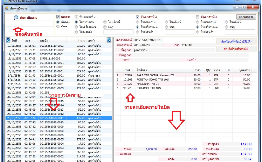Select ใบเสร็จรับเงิน under หัวเอกสารที่ 3
Image resolution: width=262 pixels, height=162 pixels.
tap(198, 27)
